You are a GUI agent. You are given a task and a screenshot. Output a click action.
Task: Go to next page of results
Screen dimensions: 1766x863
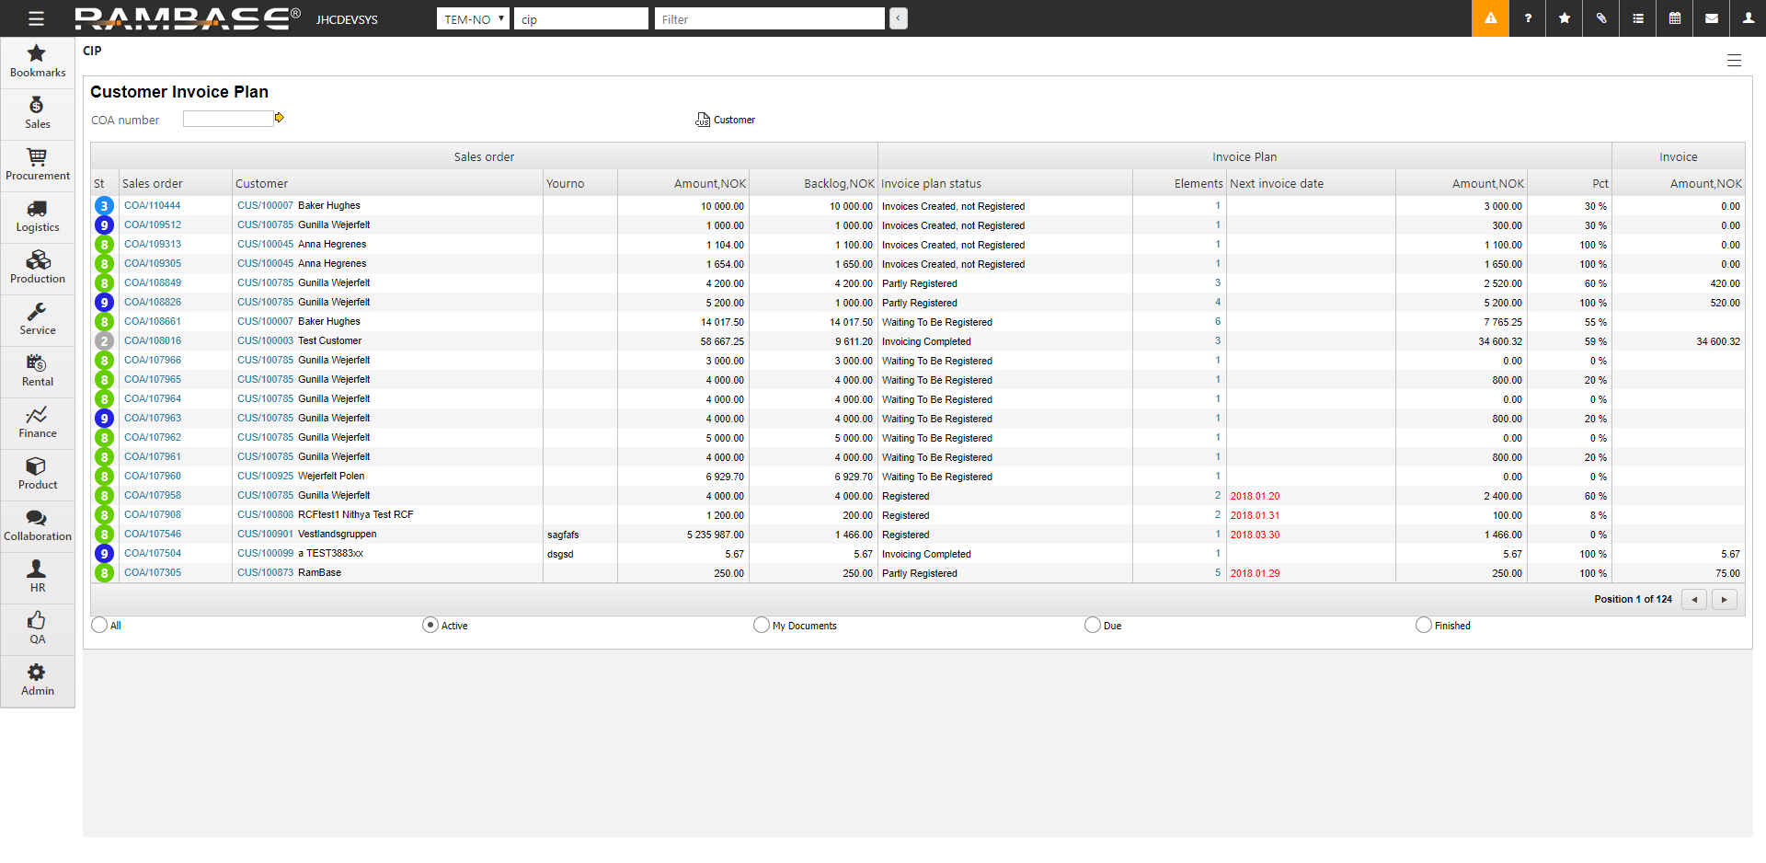(x=1725, y=600)
